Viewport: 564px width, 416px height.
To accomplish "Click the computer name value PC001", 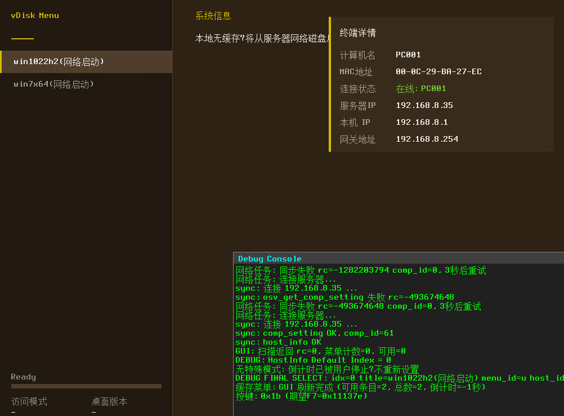I will (x=408, y=55).
